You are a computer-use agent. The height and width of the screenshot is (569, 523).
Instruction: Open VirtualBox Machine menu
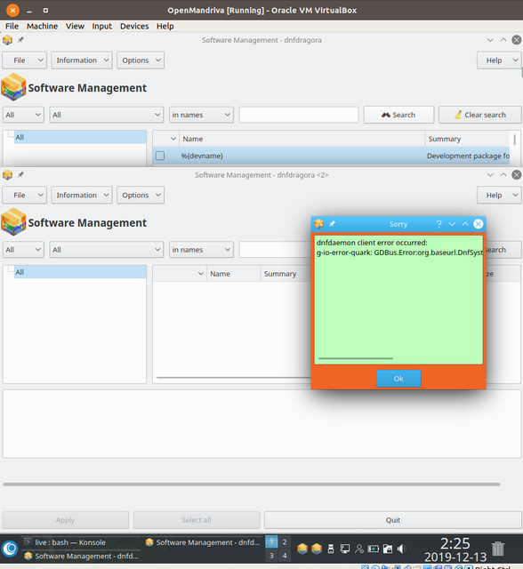(x=42, y=26)
